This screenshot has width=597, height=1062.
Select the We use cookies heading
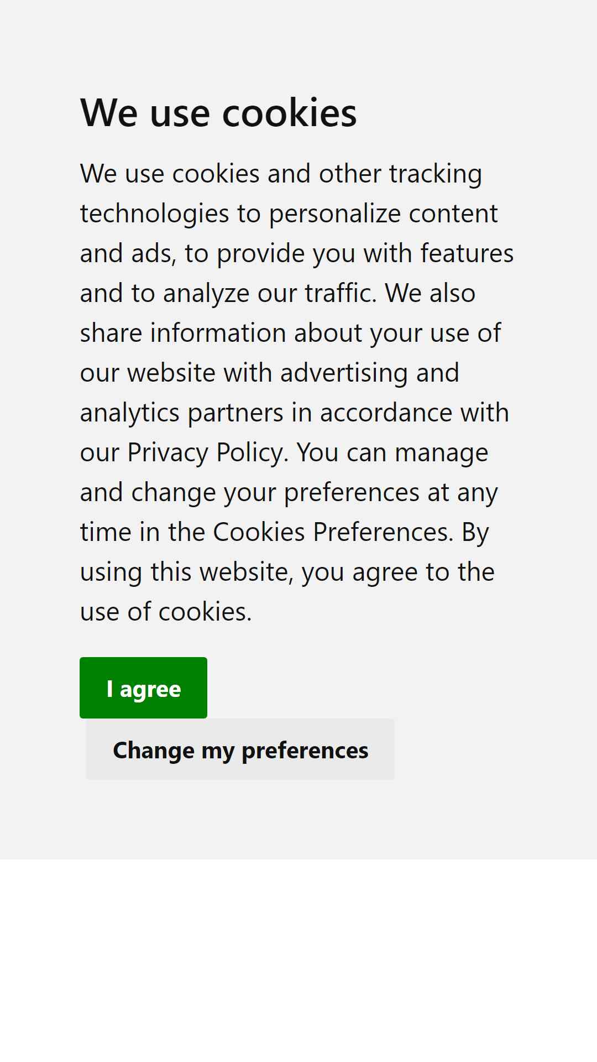coord(218,112)
